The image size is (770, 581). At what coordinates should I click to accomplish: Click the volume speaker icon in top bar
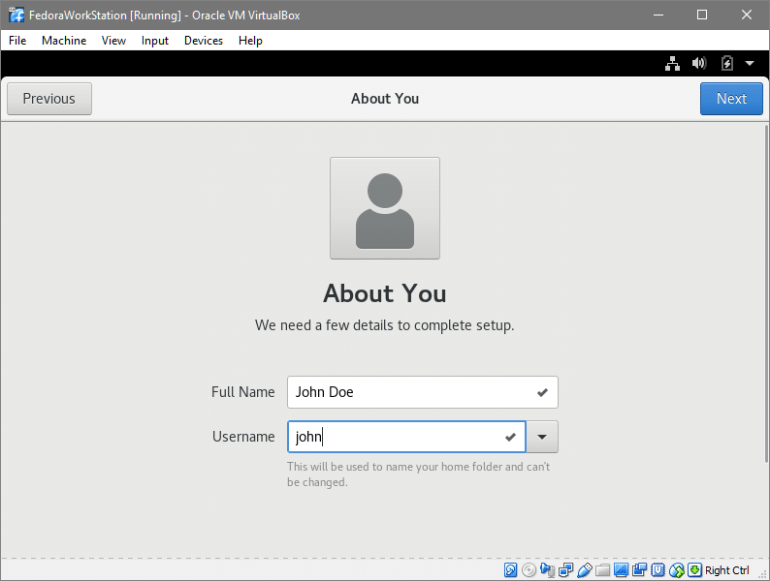click(x=699, y=64)
